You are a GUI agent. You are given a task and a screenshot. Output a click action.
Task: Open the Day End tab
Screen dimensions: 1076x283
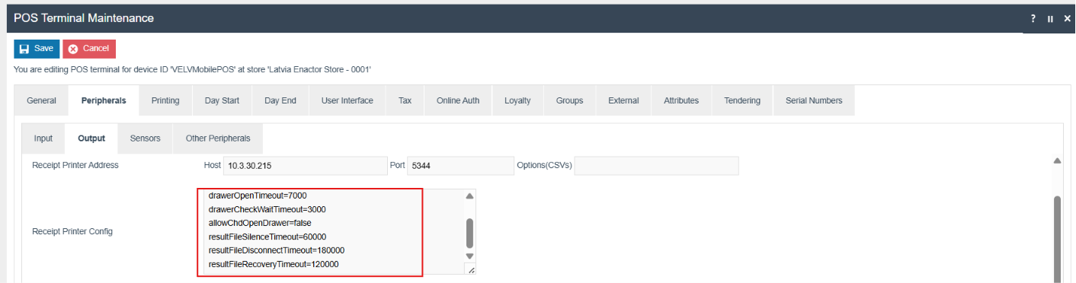pyautogui.click(x=280, y=100)
